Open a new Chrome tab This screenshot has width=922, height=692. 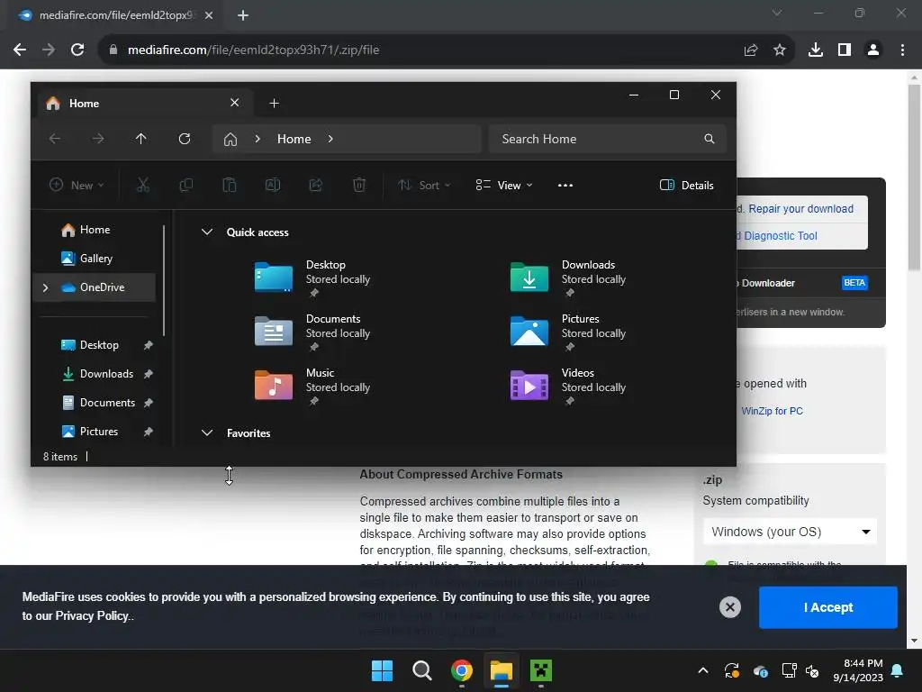(x=243, y=15)
